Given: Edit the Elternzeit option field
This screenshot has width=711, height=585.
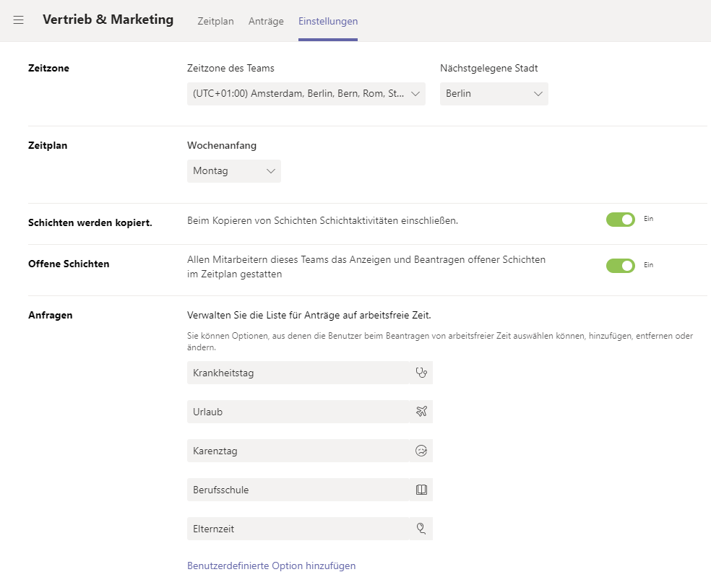Looking at the screenshot, I should tap(298, 529).
